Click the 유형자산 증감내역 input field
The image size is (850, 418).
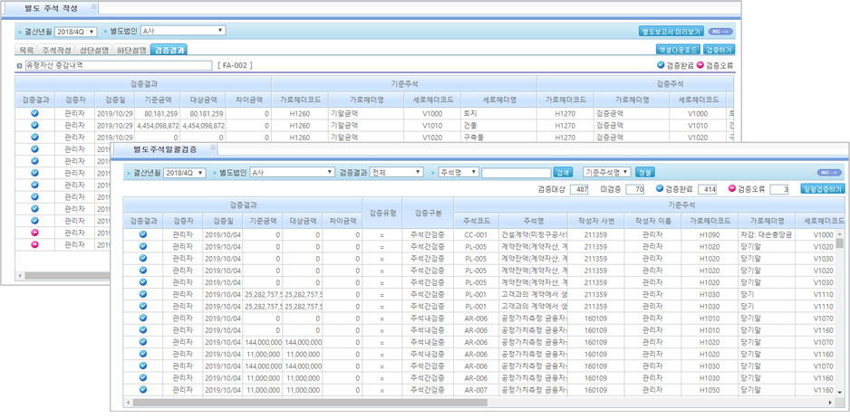click(x=118, y=65)
